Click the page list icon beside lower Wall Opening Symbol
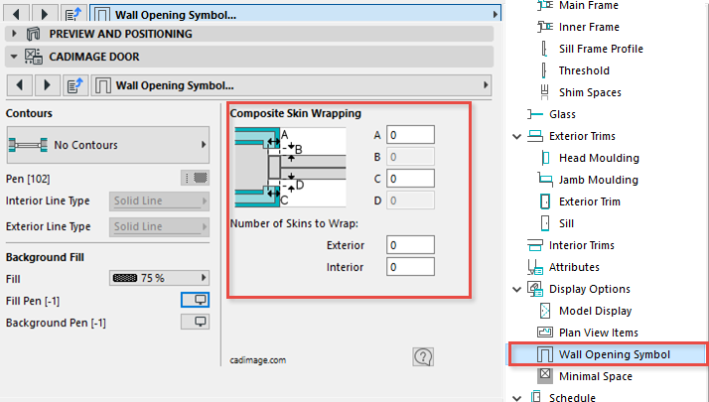 [x=73, y=85]
